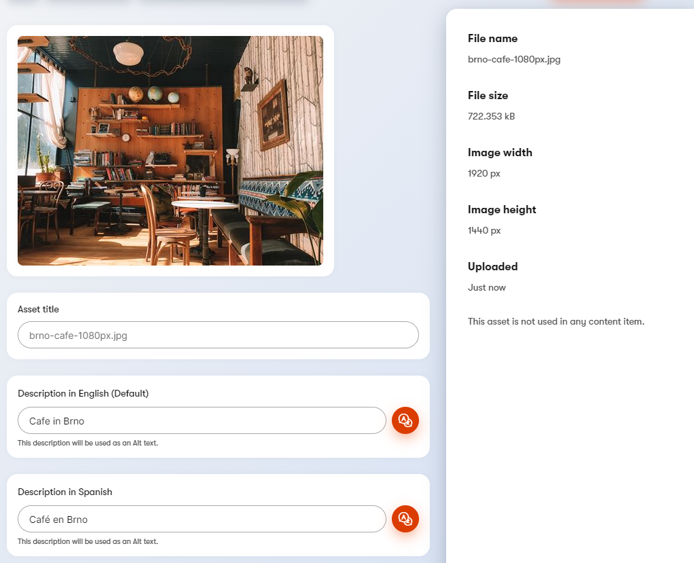
Task: Click the orange translate icon beside Spanish field
Action: 405,518
